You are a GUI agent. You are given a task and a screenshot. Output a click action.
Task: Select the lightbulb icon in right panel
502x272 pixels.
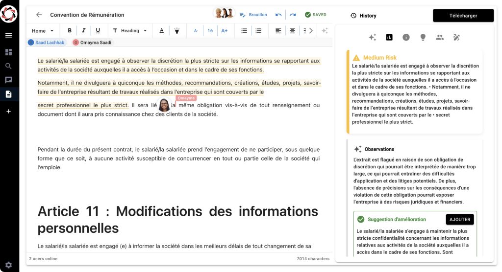click(x=423, y=37)
